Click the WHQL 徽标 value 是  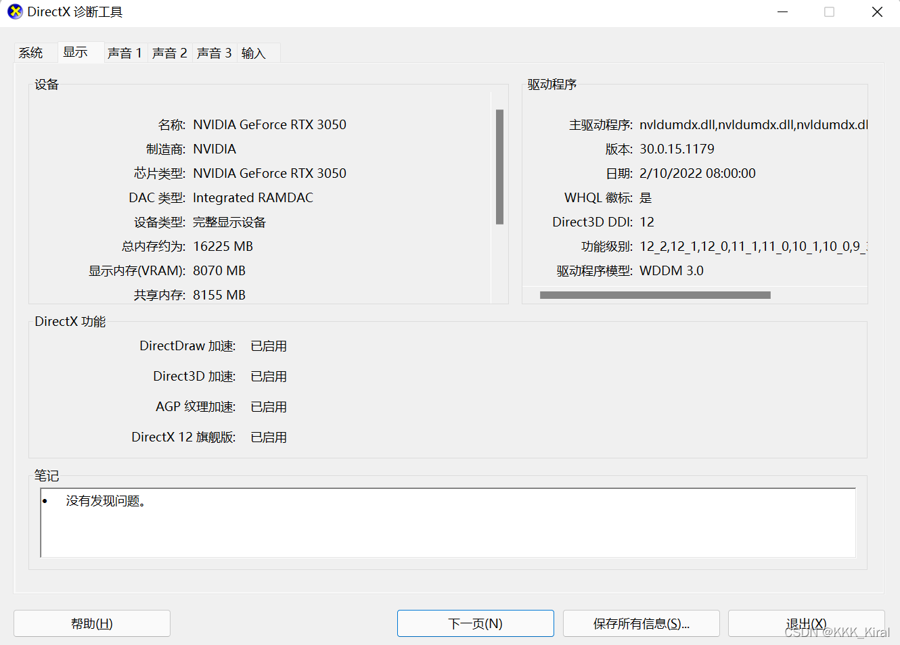(x=646, y=197)
